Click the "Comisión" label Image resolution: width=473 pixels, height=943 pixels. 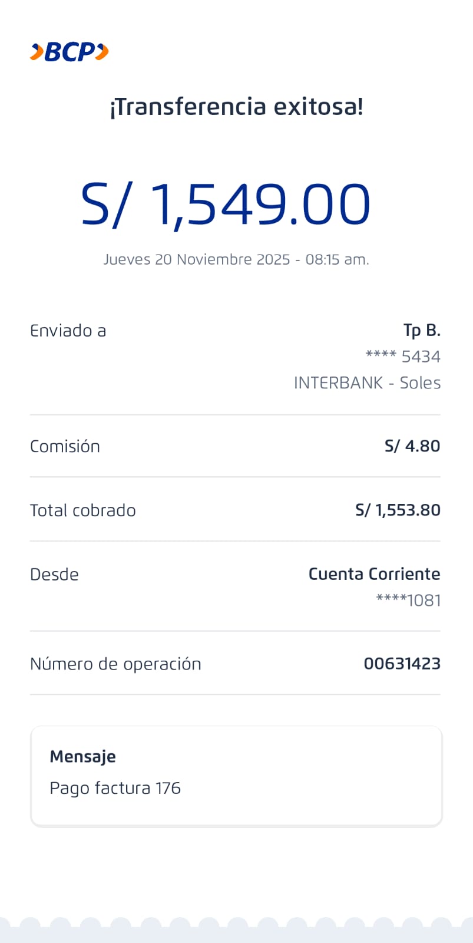point(65,446)
